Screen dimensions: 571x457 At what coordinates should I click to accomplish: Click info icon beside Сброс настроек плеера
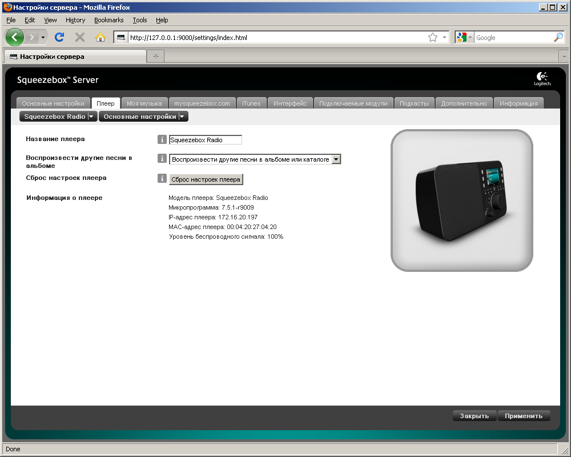162,178
